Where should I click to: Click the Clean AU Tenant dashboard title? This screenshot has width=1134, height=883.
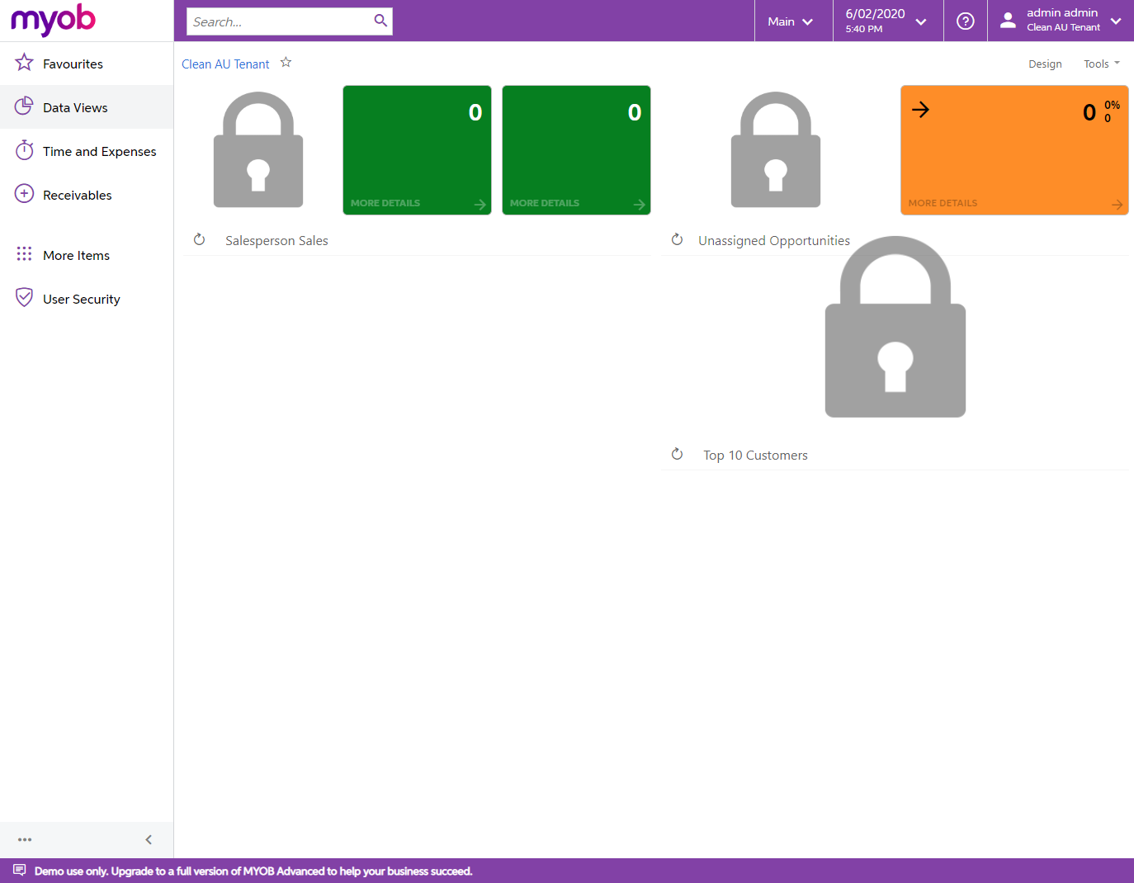225,64
